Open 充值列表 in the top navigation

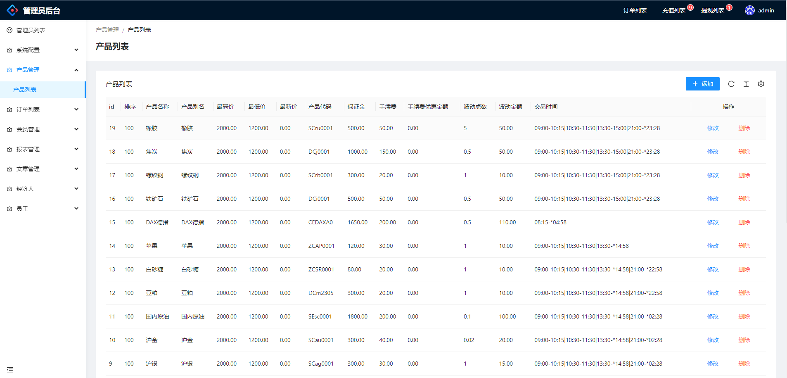coord(673,10)
